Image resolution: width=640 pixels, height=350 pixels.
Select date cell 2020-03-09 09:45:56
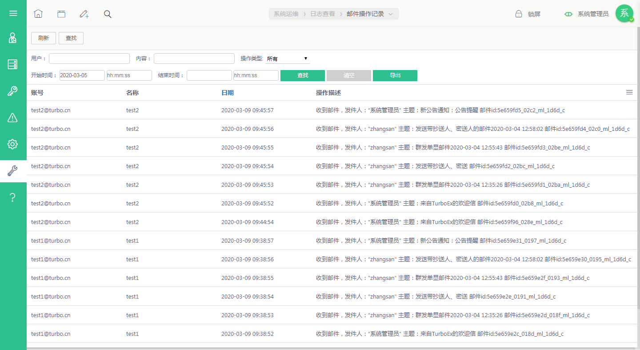click(248, 129)
